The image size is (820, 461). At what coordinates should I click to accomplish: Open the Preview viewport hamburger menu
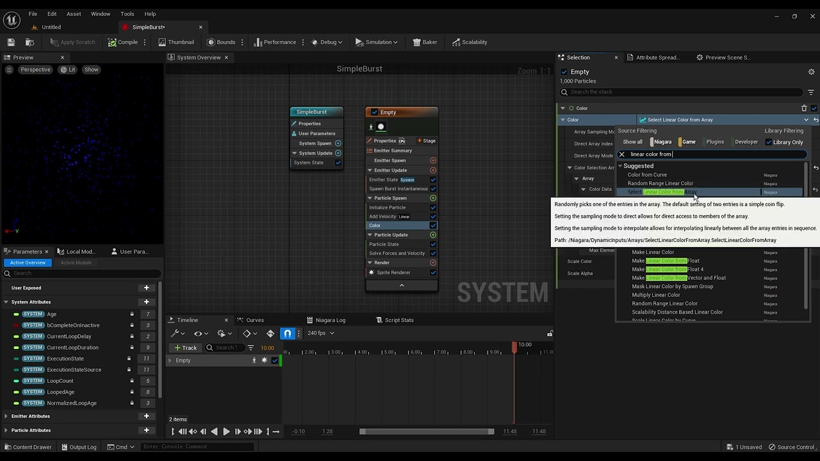[9, 70]
